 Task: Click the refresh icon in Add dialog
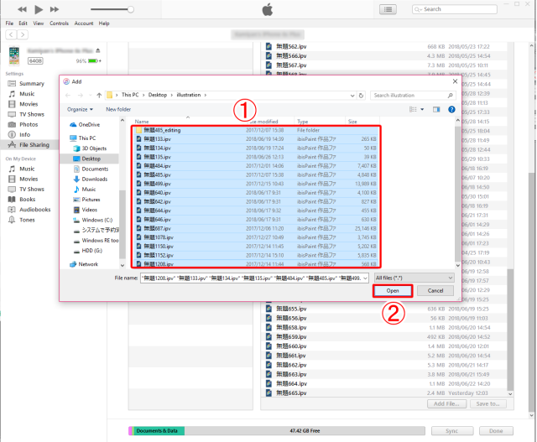click(x=361, y=96)
